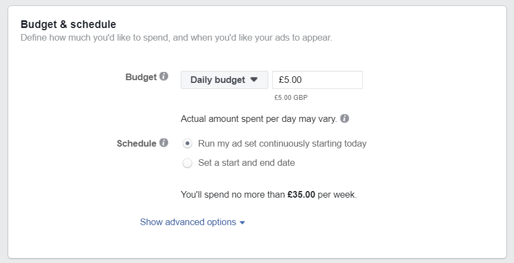Image resolution: width=514 pixels, height=263 pixels.
Task: Expand advanced options using the small blue arrow
Action: 242,223
